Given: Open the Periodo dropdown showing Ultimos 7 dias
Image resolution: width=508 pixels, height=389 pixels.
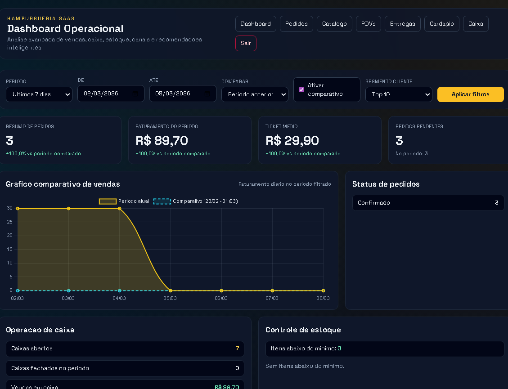Looking at the screenshot, I should pos(39,94).
